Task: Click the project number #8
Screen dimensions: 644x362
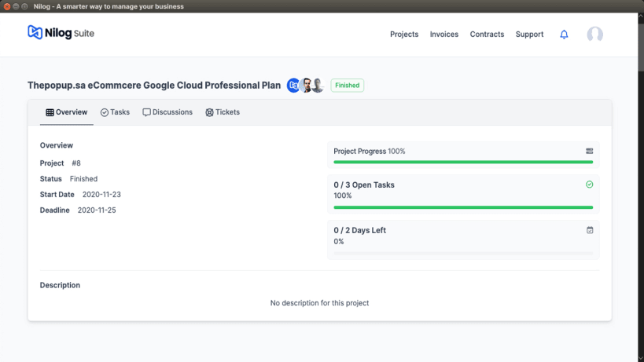Action: pos(76,163)
